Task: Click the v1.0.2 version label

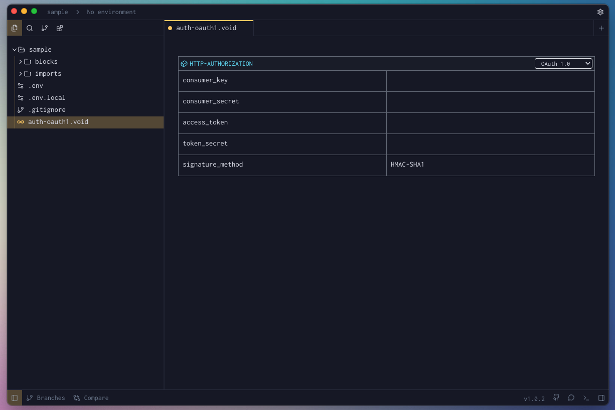Action: (x=534, y=398)
